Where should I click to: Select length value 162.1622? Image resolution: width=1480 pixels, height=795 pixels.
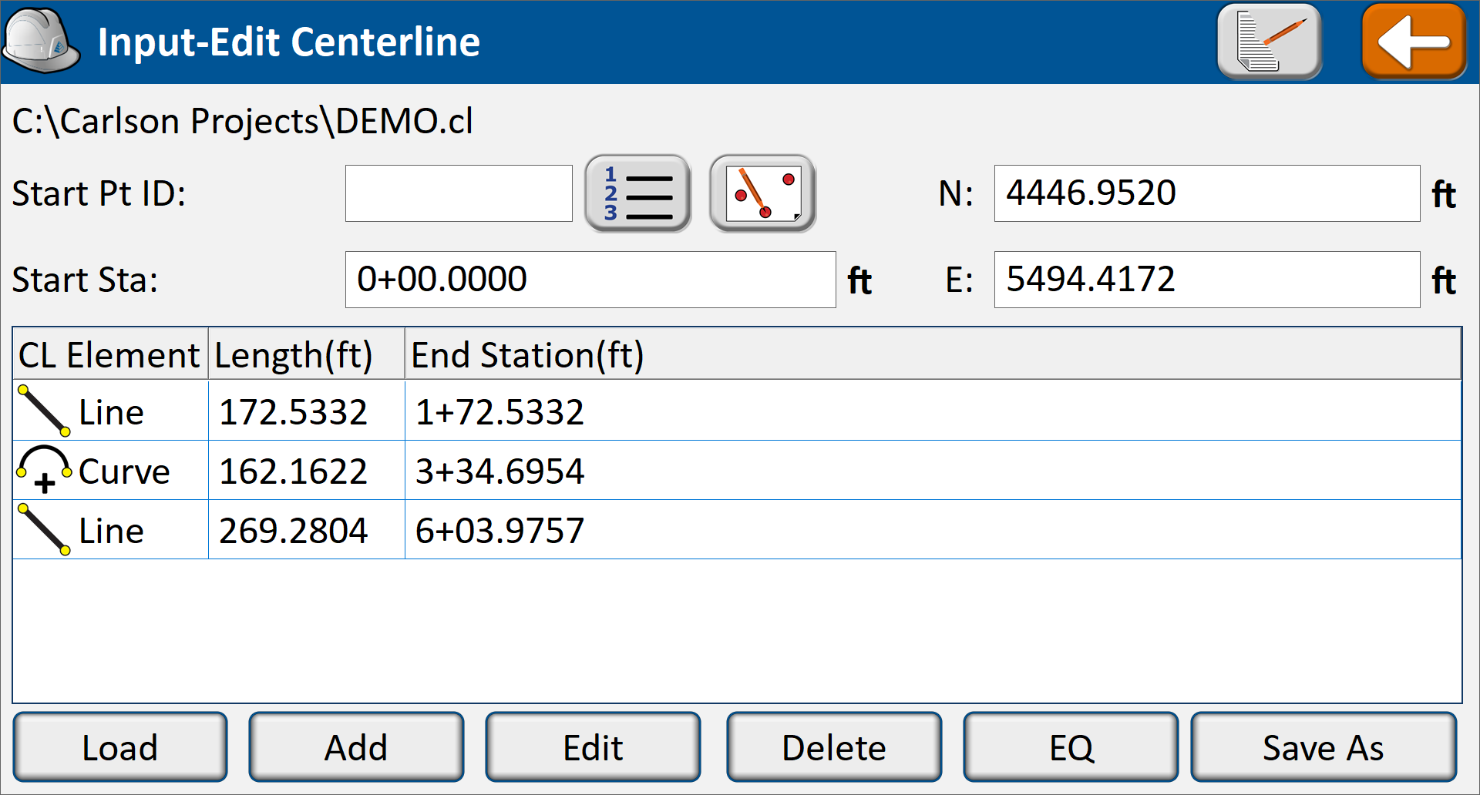tap(293, 471)
